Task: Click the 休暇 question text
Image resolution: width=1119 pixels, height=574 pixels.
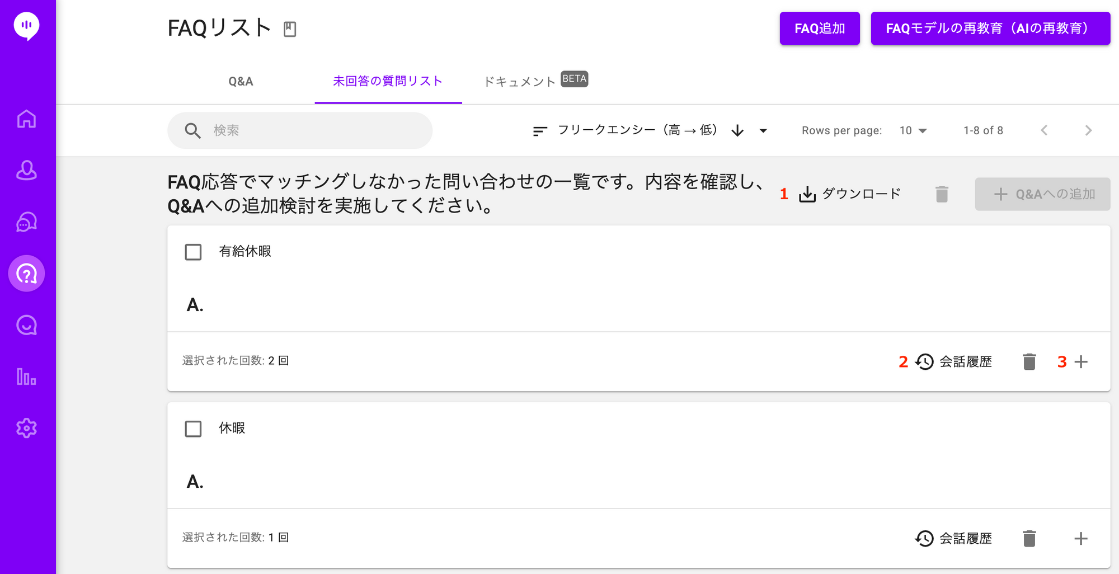Action: (x=232, y=428)
